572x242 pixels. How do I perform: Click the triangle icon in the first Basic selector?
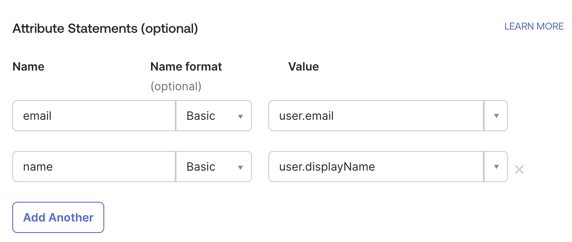tap(241, 116)
